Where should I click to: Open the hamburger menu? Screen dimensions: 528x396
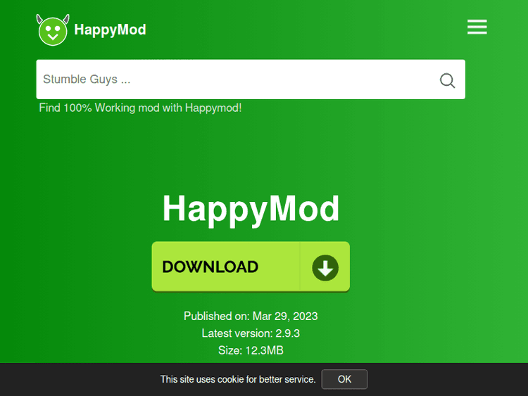(x=477, y=27)
